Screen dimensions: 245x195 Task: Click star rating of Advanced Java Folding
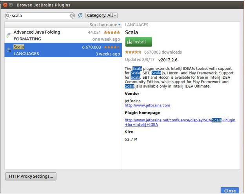tap(112, 32)
